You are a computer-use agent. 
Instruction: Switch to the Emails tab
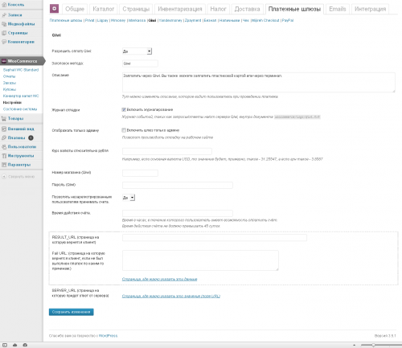pyautogui.click(x=338, y=9)
